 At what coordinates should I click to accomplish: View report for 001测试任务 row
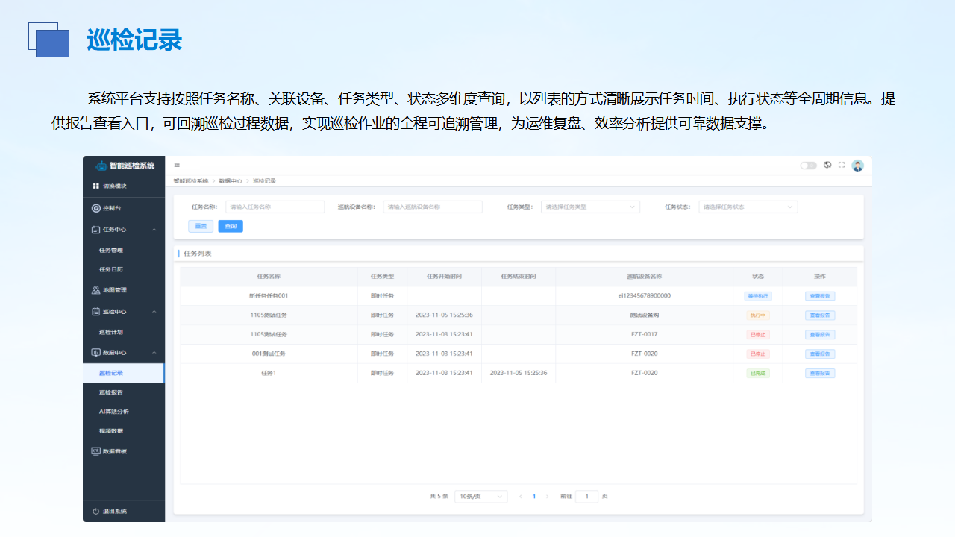pyautogui.click(x=820, y=354)
